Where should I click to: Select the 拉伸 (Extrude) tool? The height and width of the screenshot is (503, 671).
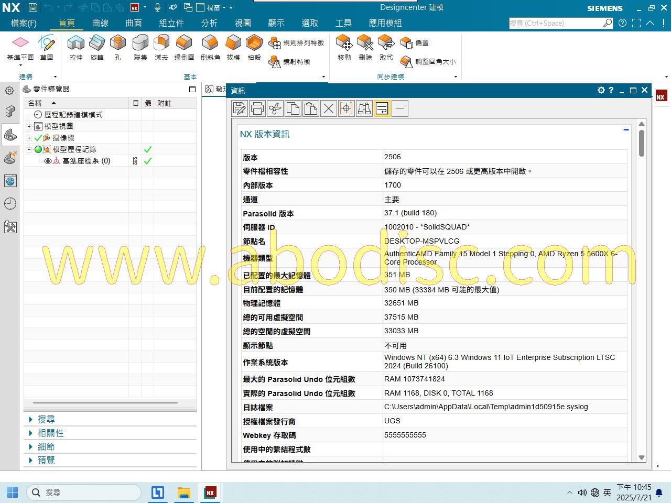tap(76, 48)
